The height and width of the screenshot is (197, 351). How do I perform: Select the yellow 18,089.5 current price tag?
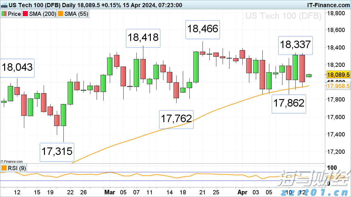tap(338, 75)
